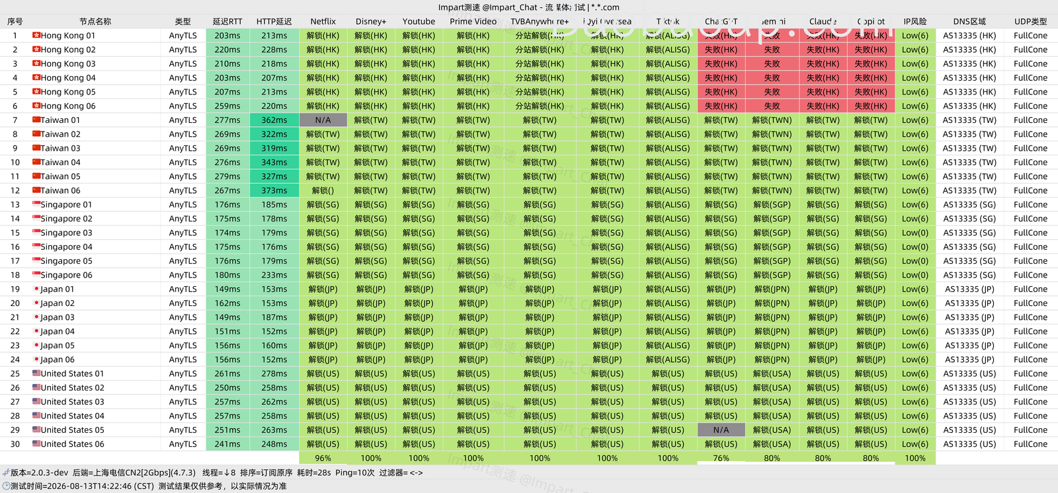Choose the Japan 04 flag icon
The width and height of the screenshot is (1058, 493).
[36, 331]
